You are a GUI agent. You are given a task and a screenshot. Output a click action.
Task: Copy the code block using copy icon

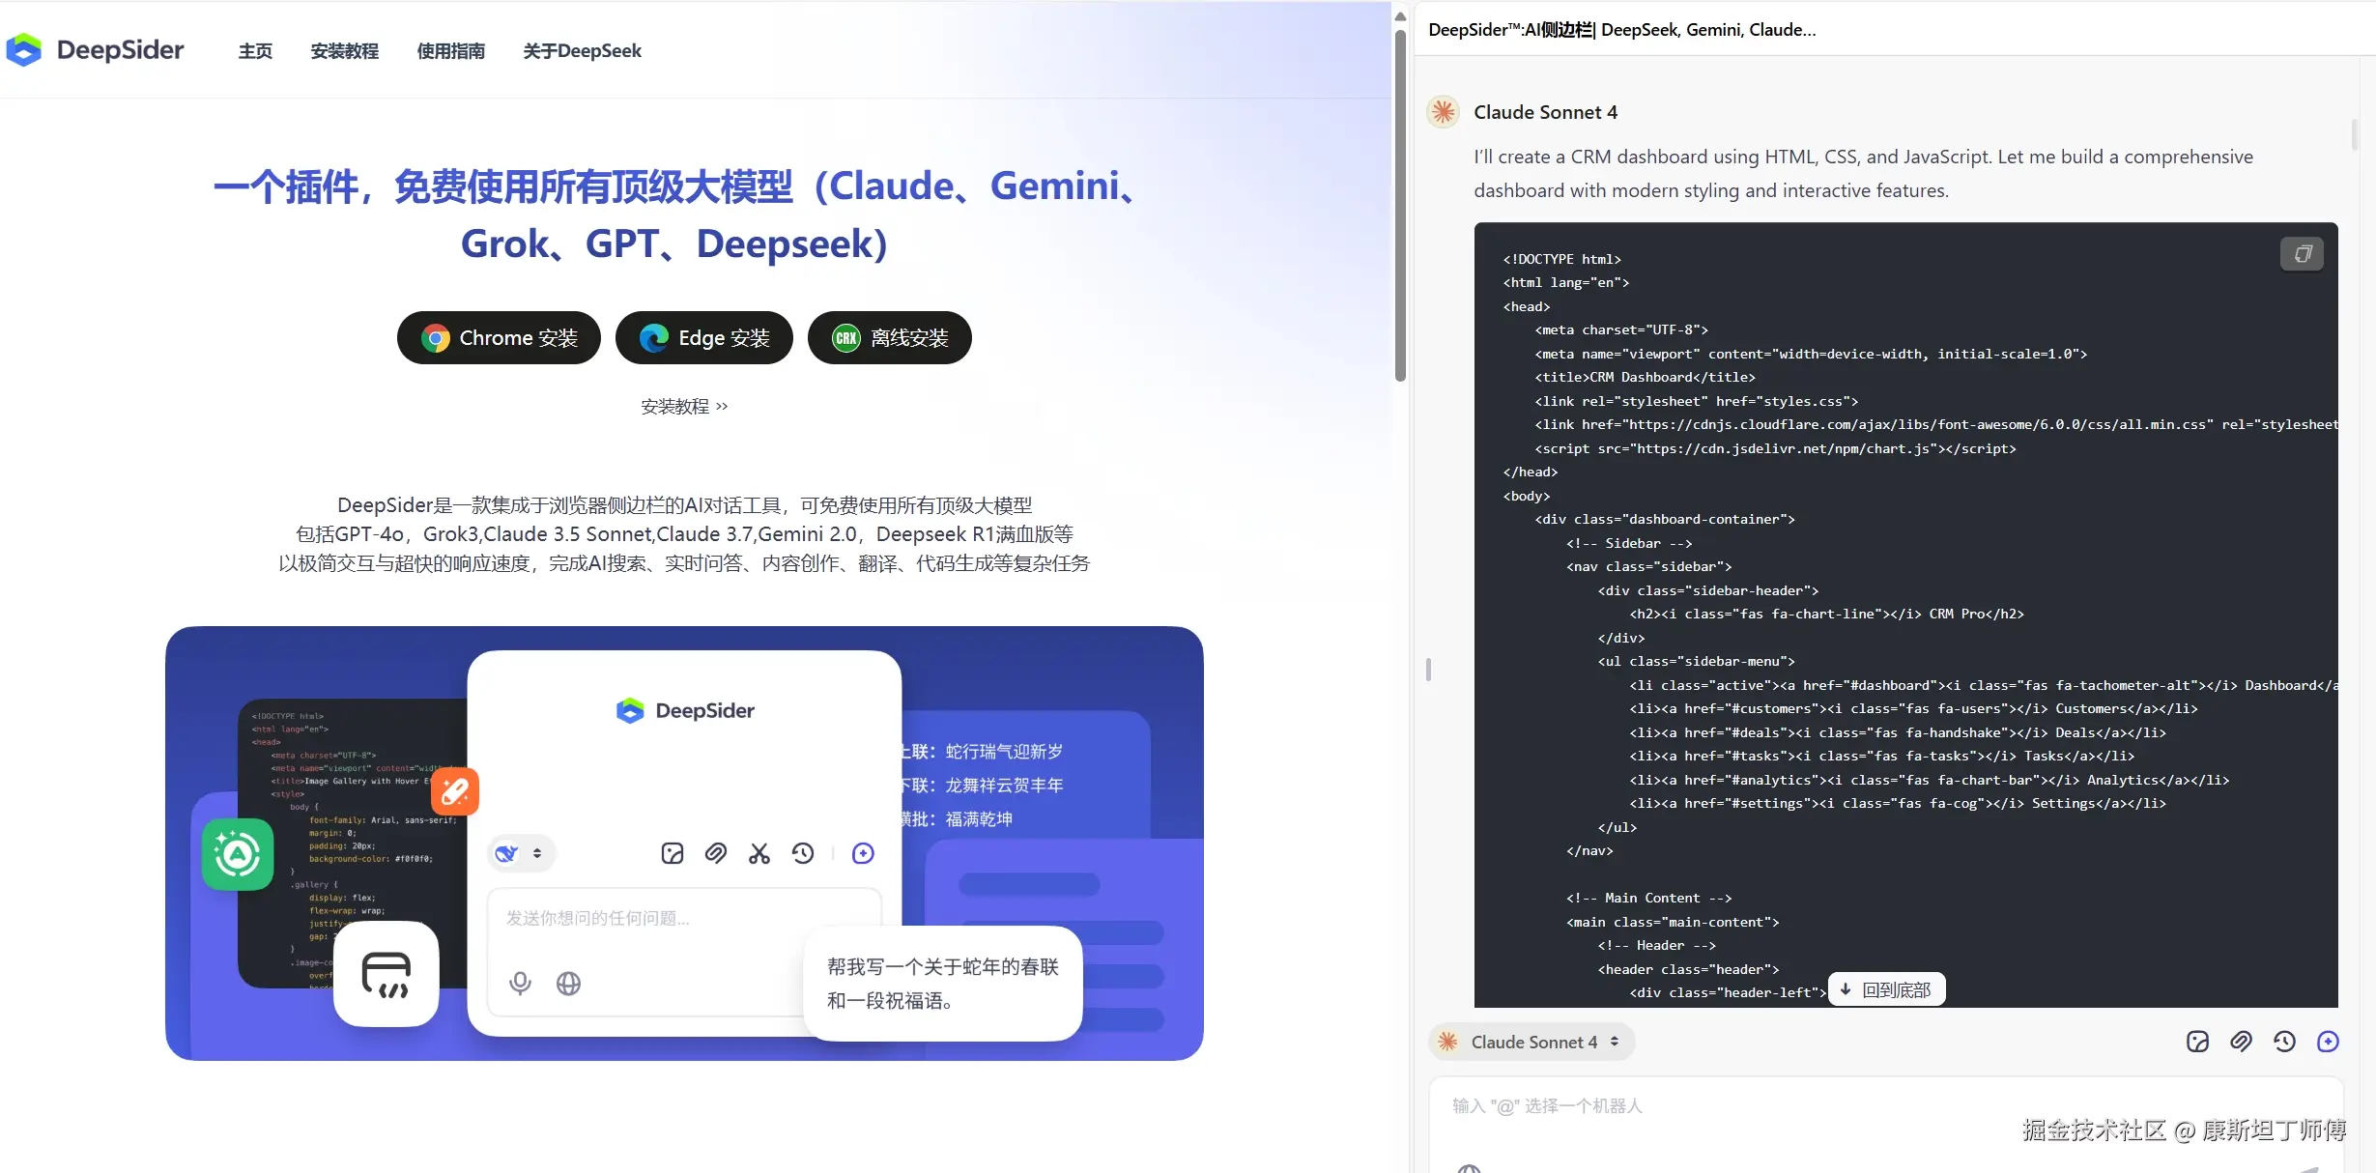[2302, 254]
